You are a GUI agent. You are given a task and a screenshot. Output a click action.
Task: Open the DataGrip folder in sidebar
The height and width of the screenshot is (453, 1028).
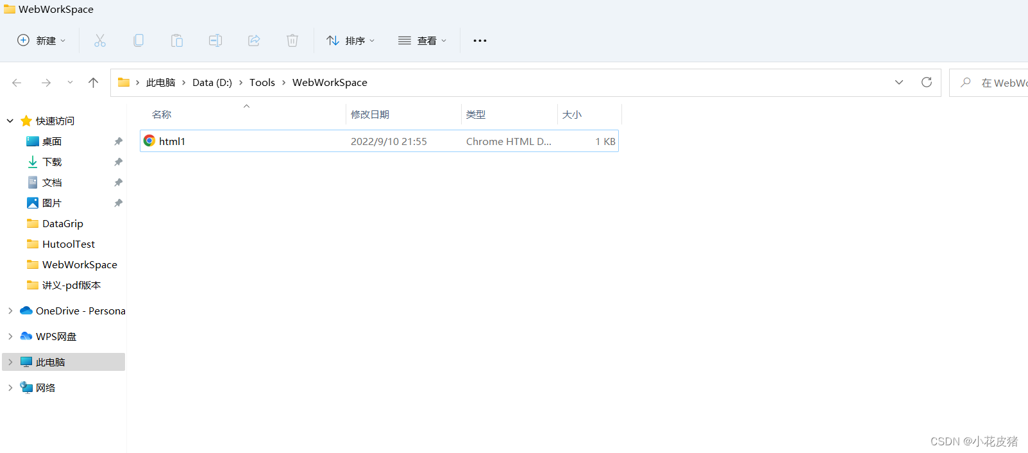point(63,223)
